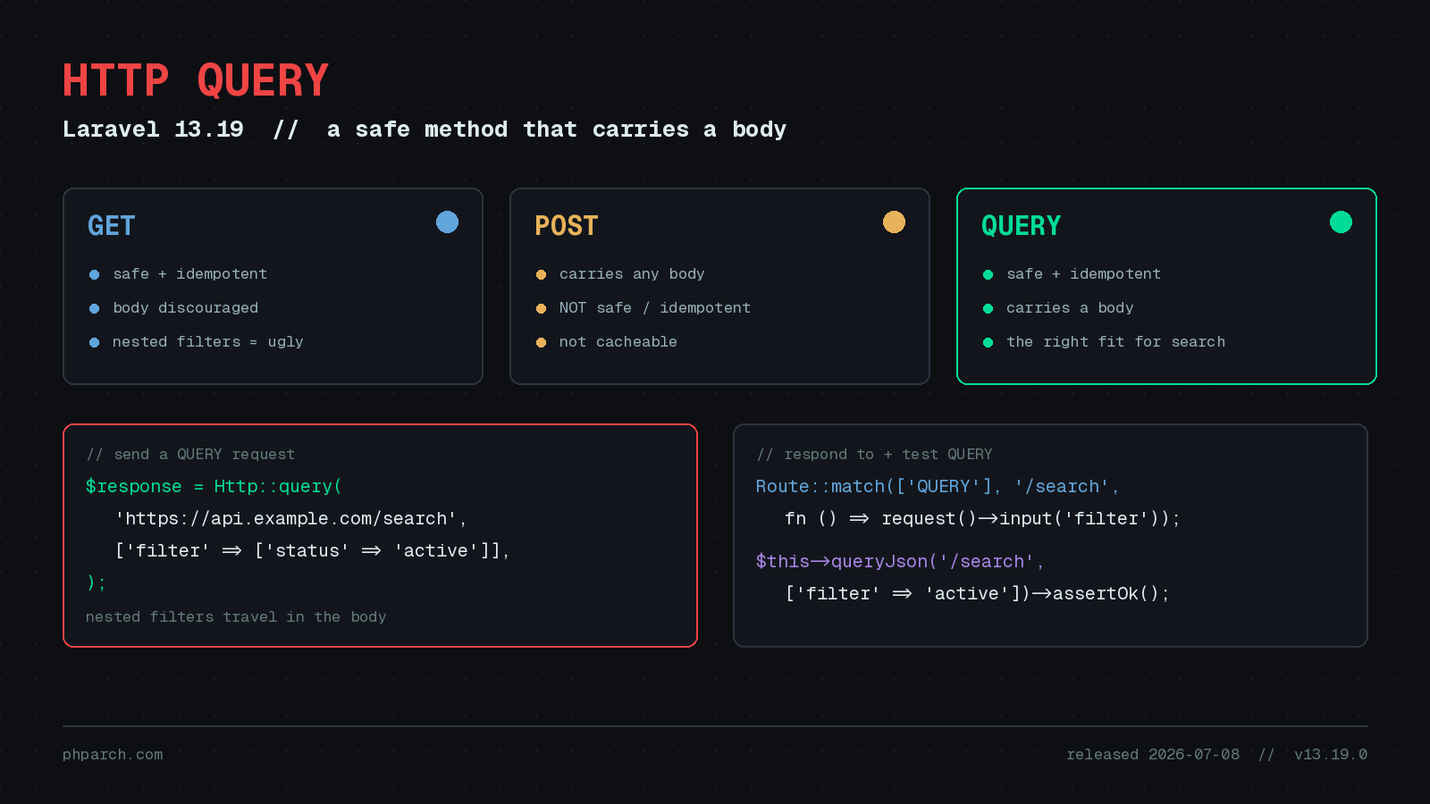Screen dimensions: 1430x804
Task: Click 'carries any body' bullet
Action: click(632, 274)
